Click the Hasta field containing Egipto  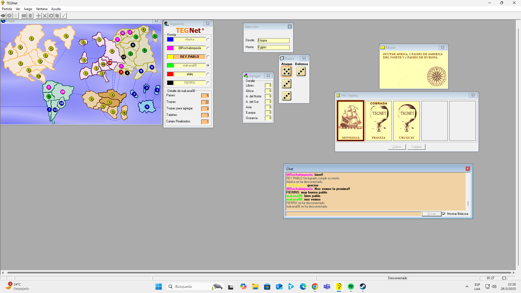pyautogui.click(x=274, y=47)
